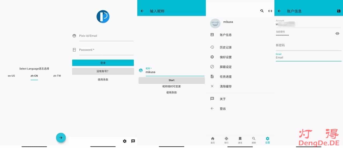Tap the message icon next to 关于

click(212, 99)
